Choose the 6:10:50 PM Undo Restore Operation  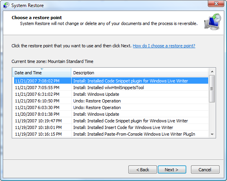(110, 101)
